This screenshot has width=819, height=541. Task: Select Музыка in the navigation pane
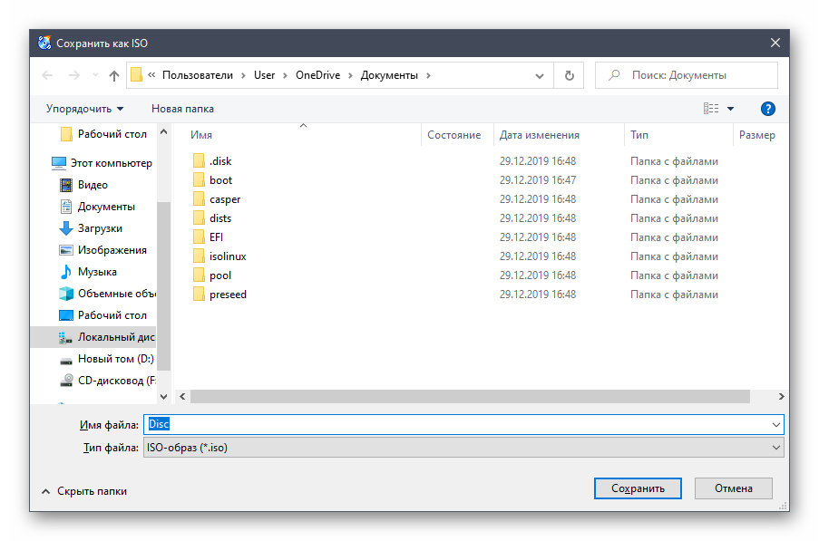pyautogui.click(x=96, y=272)
